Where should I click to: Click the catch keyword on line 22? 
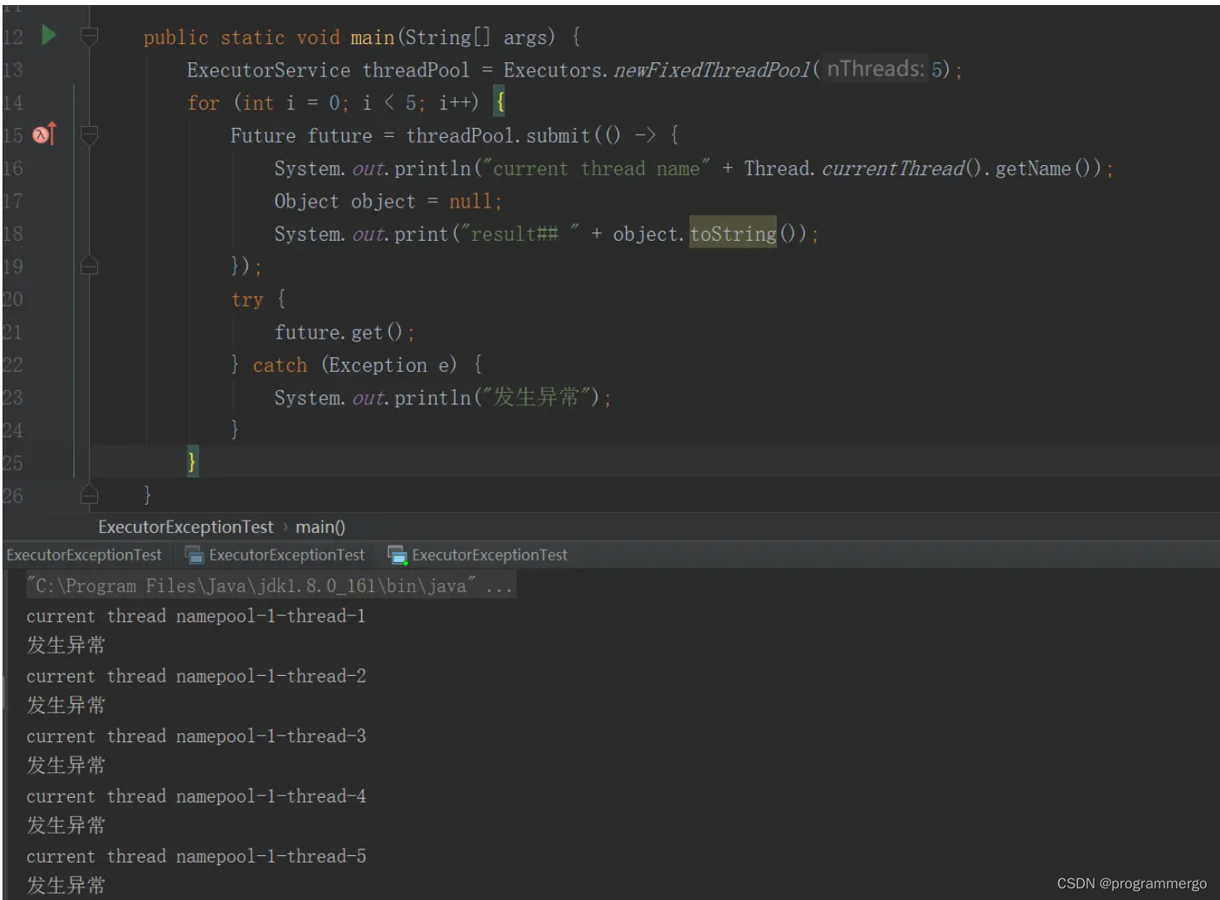click(x=280, y=365)
